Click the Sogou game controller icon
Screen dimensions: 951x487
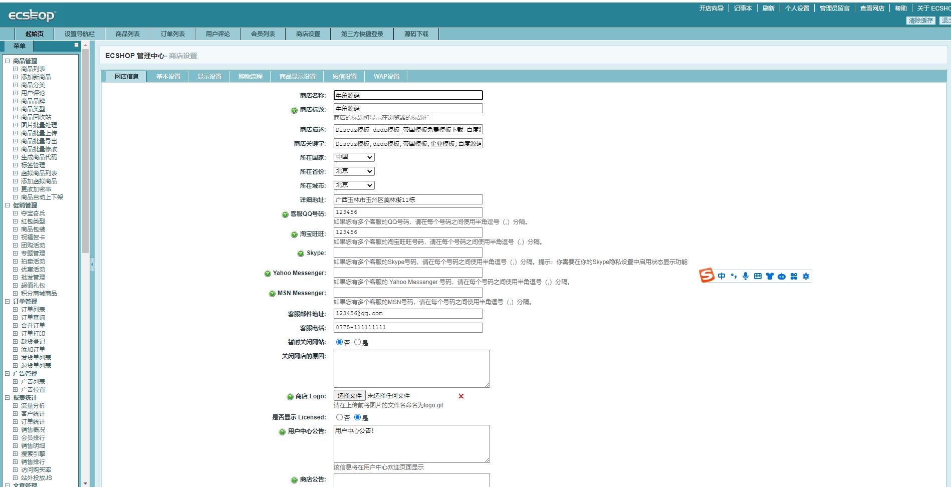tap(782, 276)
